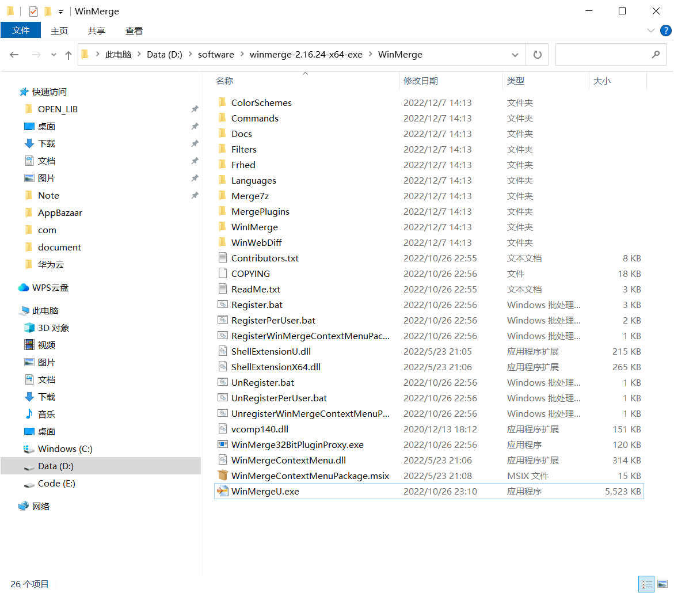Open the 主页 ribbon tab

[59, 31]
